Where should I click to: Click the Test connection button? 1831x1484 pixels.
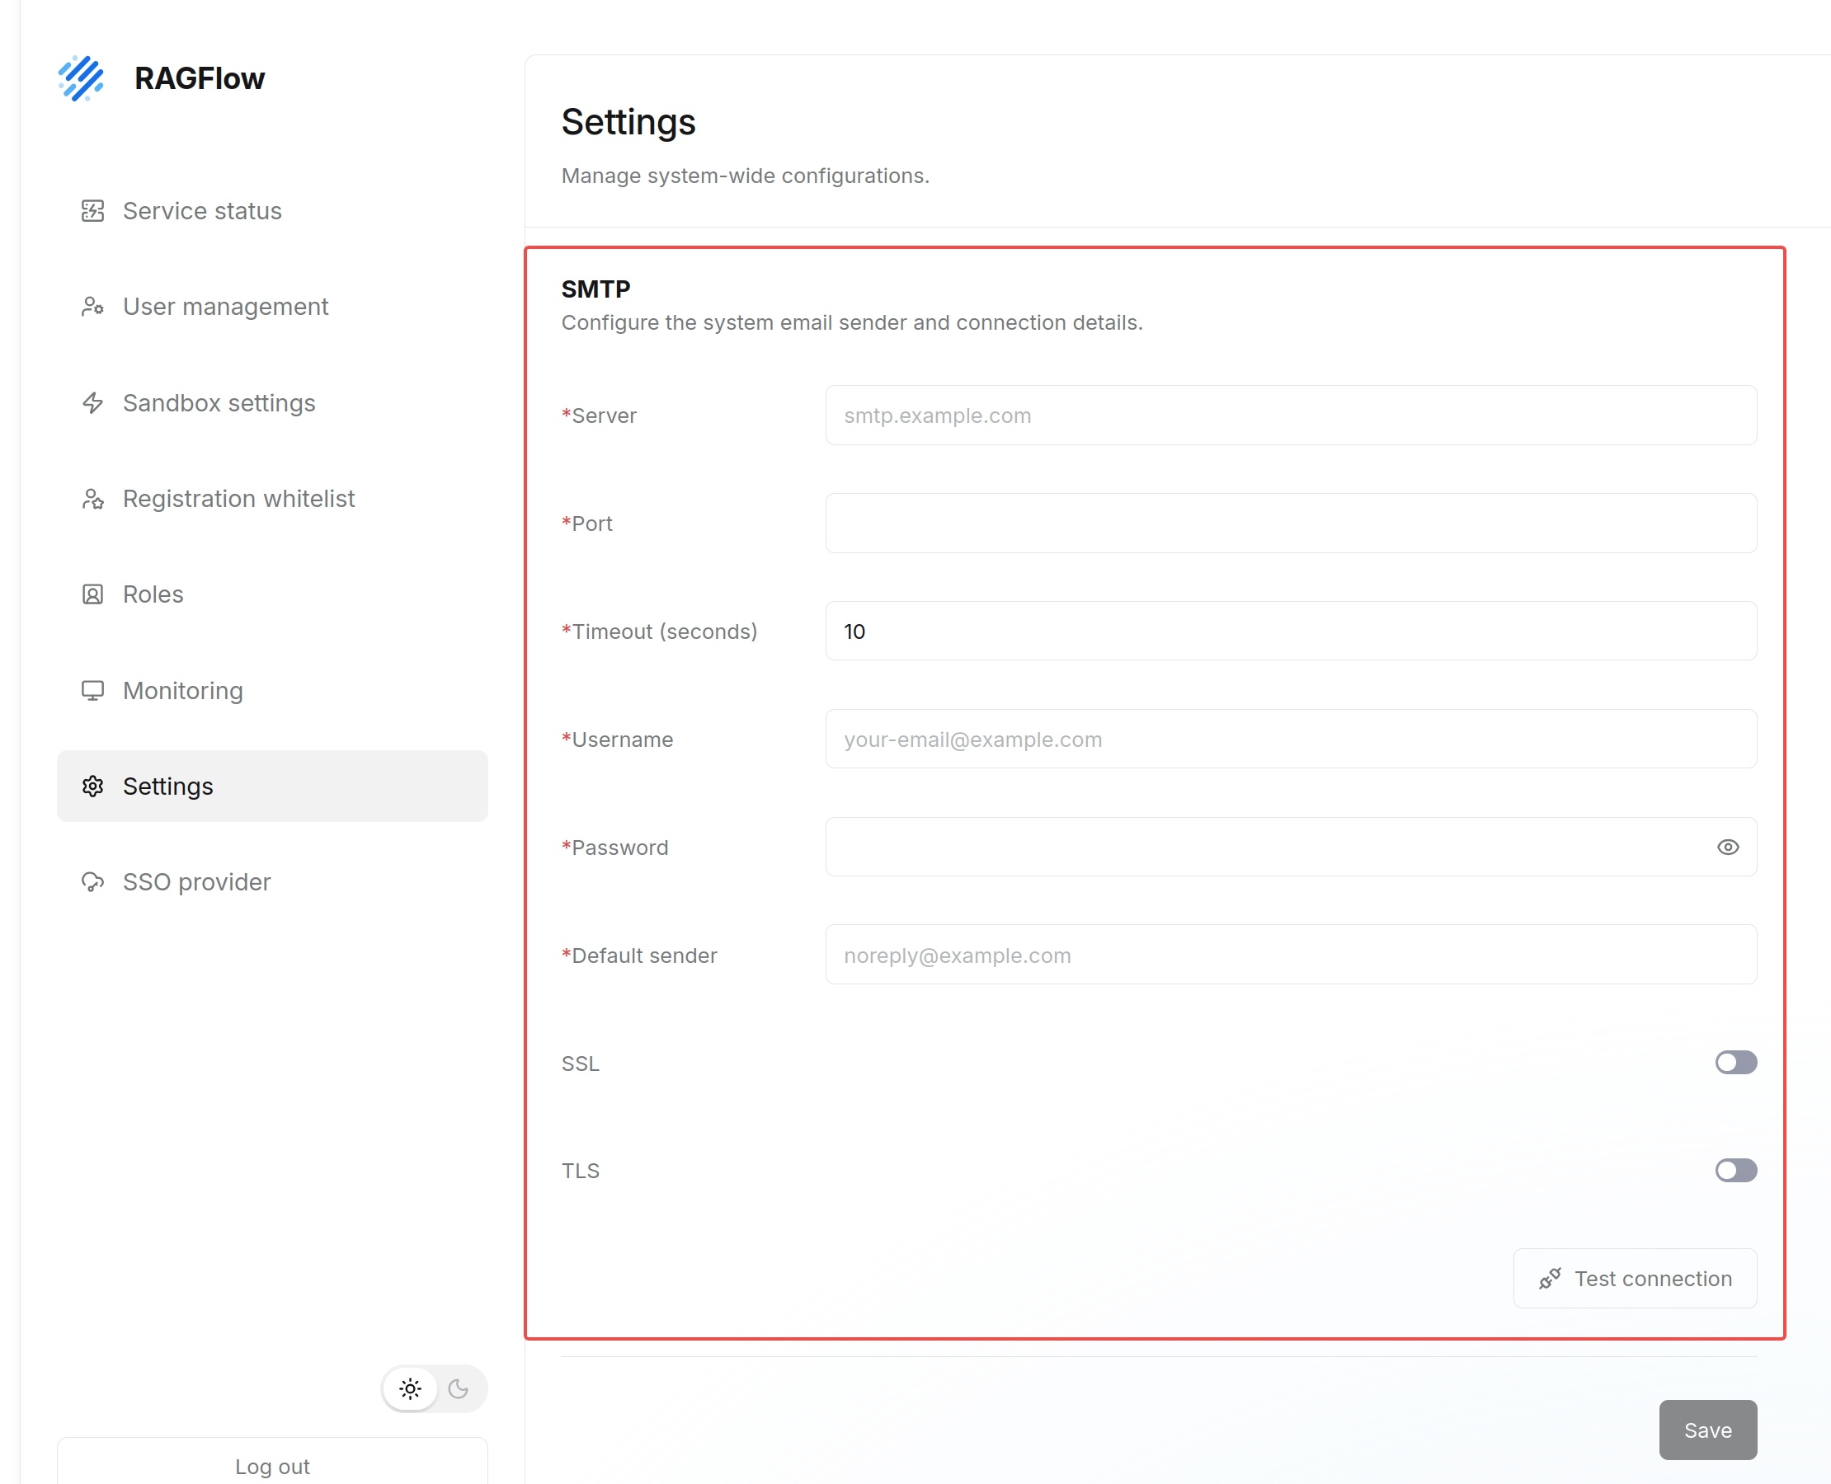[x=1636, y=1279]
